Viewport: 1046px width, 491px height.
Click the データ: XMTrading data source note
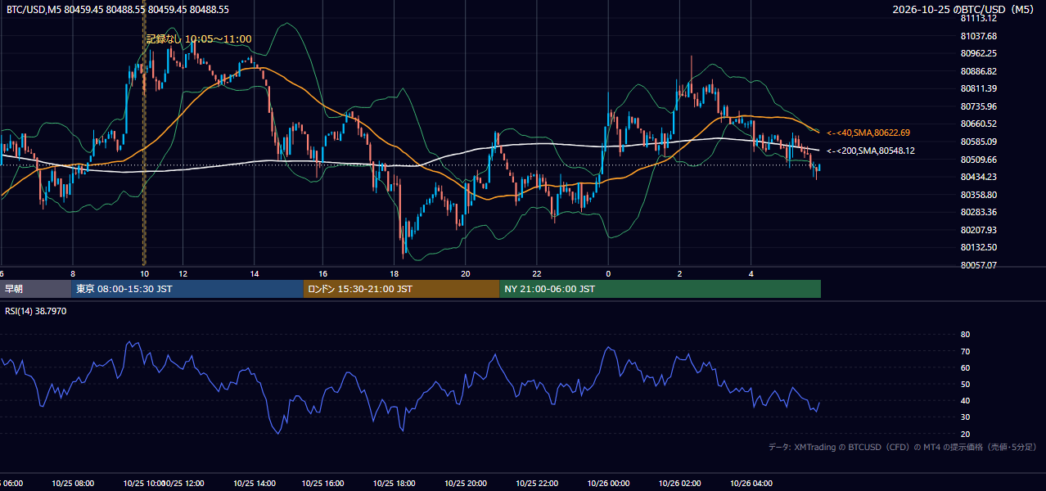(903, 447)
